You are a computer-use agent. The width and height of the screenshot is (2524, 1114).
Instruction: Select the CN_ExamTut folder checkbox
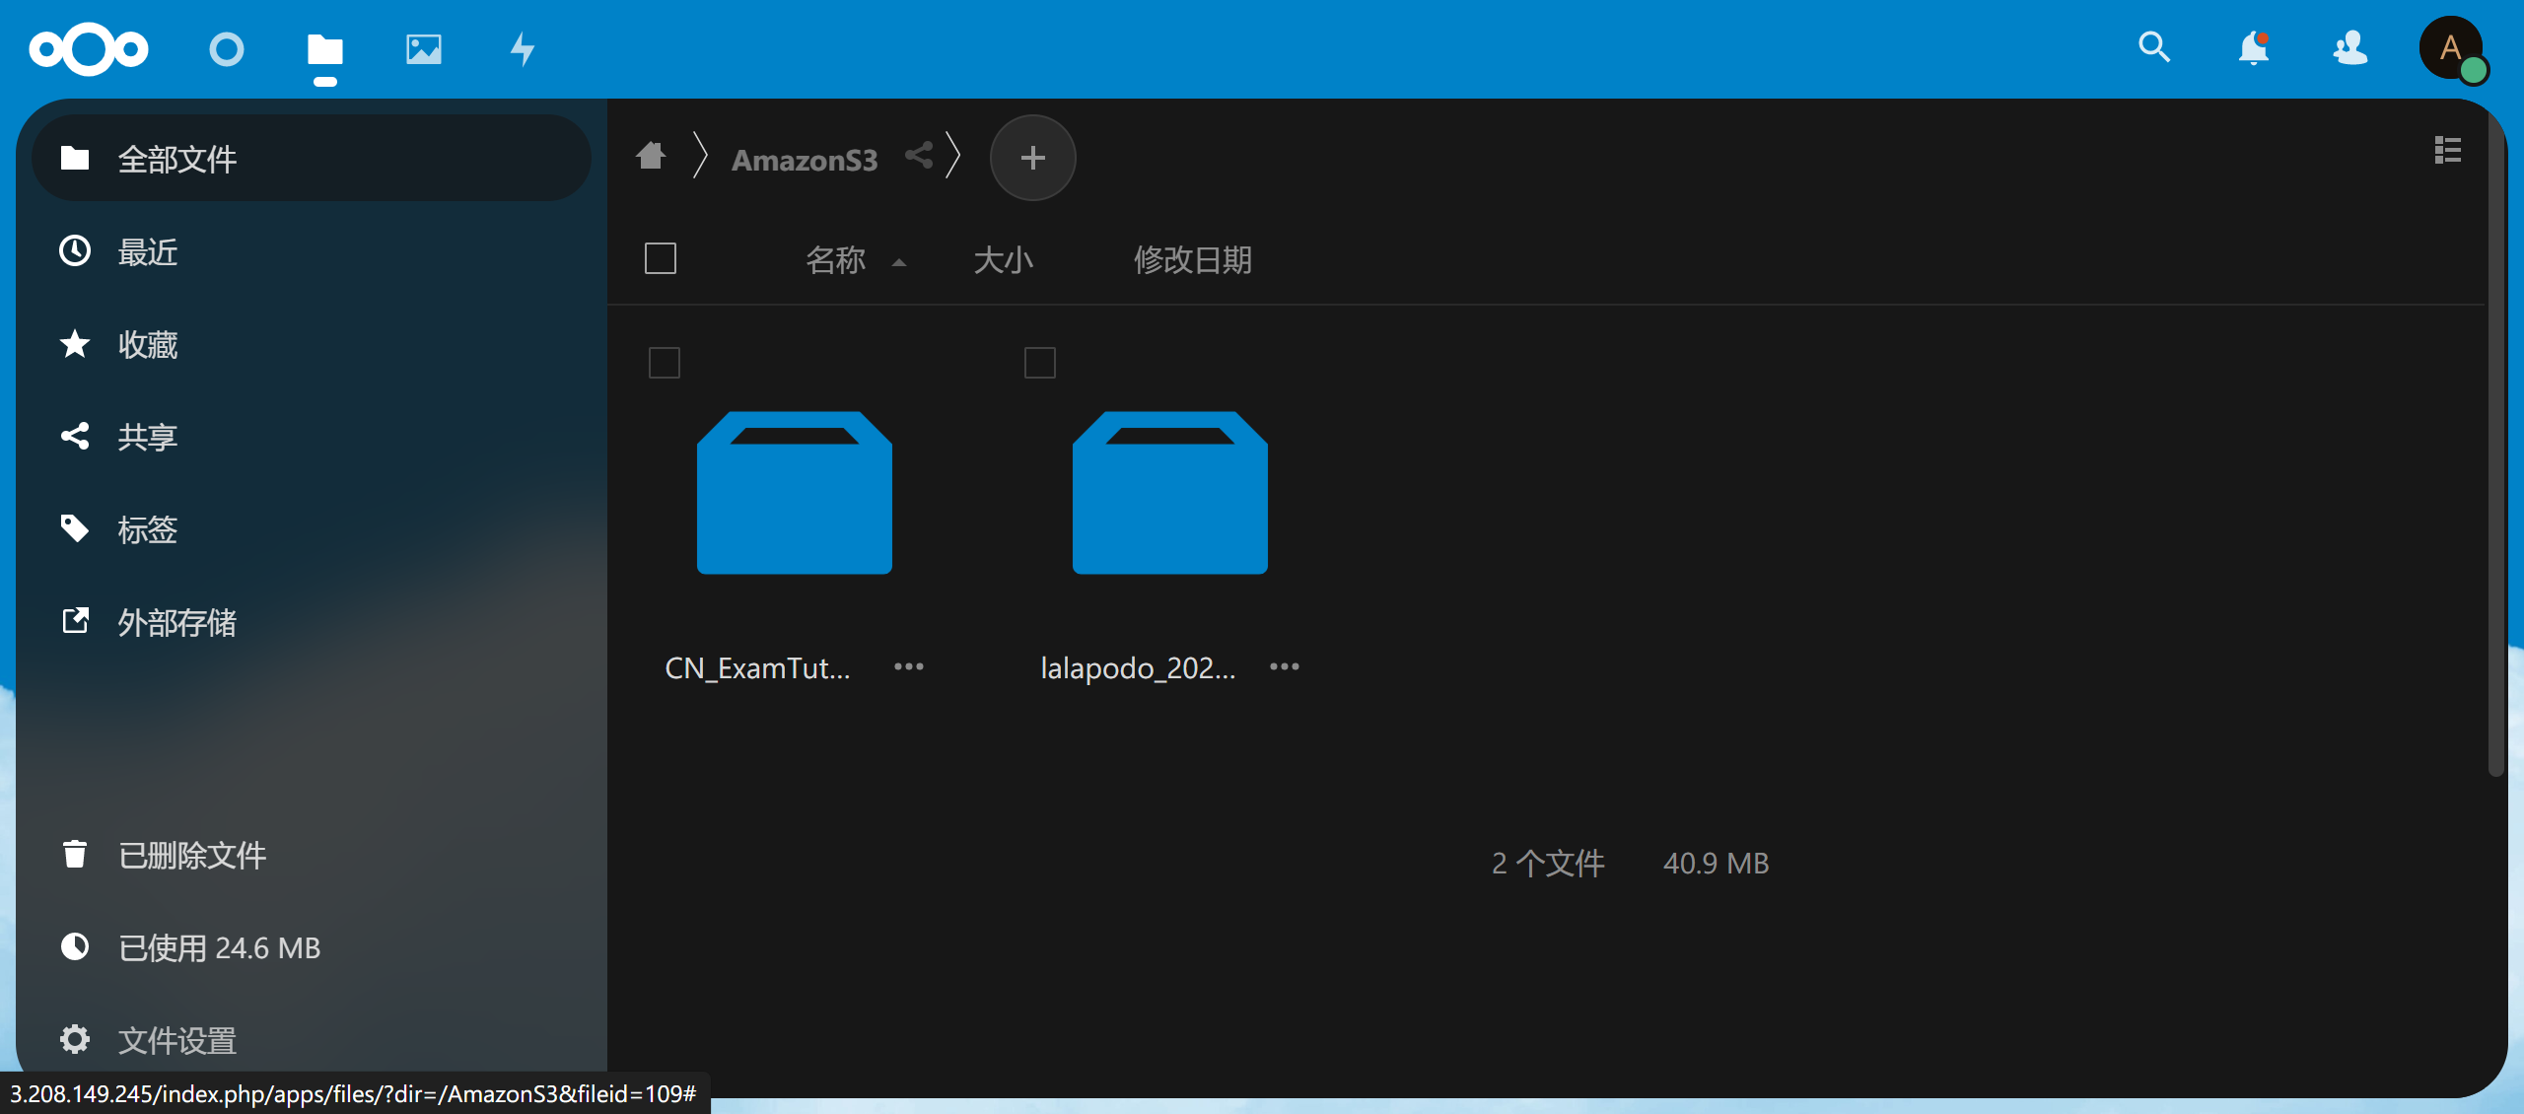(664, 362)
